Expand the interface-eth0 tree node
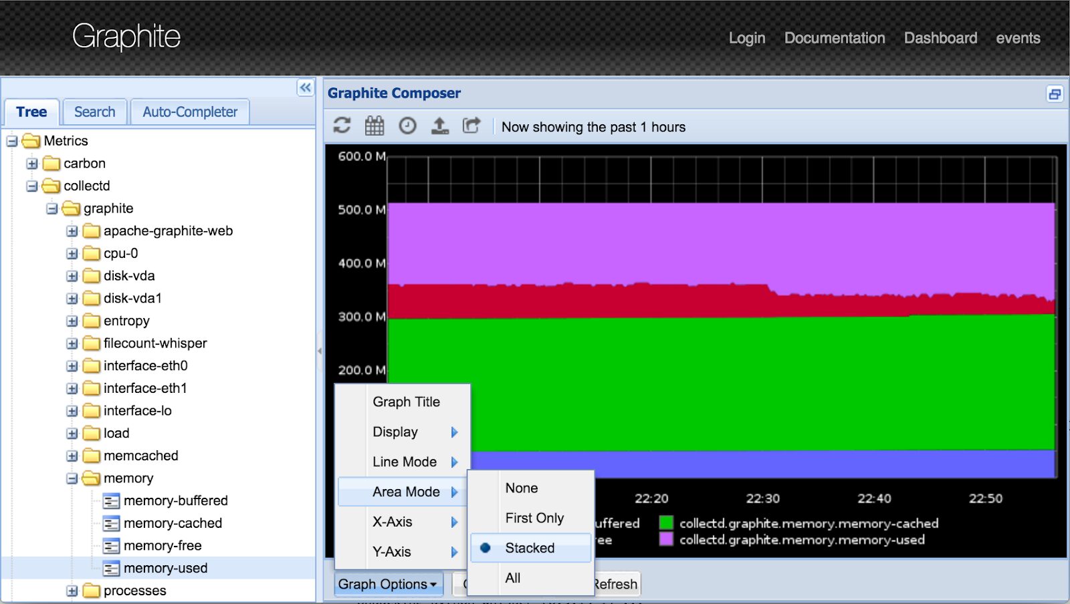This screenshot has height=604, width=1070. [x=72, y=366]
